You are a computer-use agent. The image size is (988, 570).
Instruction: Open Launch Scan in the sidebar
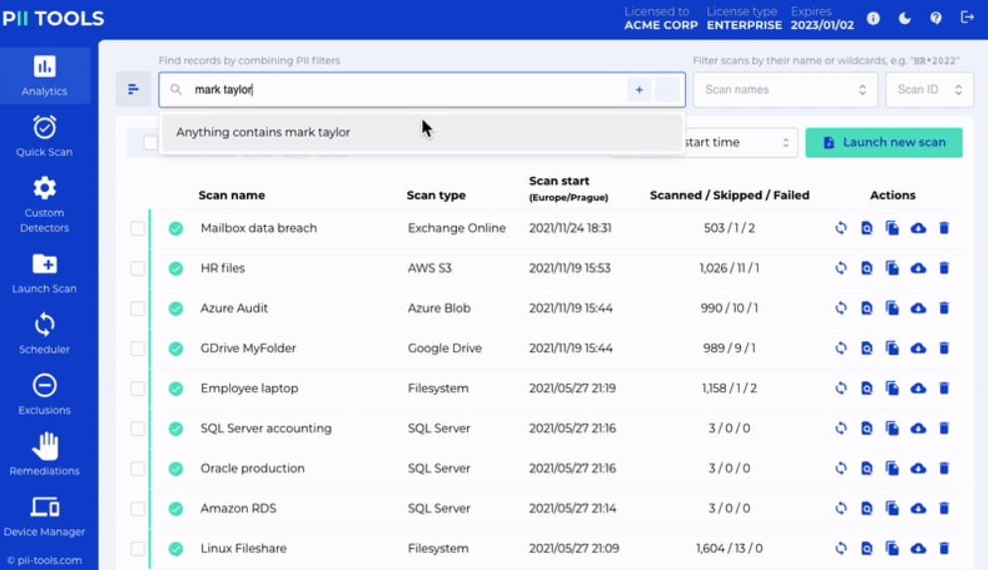(x=44, y=273)
